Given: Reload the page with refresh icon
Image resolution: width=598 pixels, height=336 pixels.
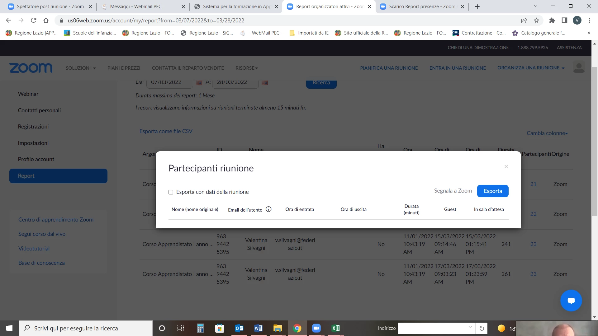Looking at the screenshot, I should coord(34,21).
